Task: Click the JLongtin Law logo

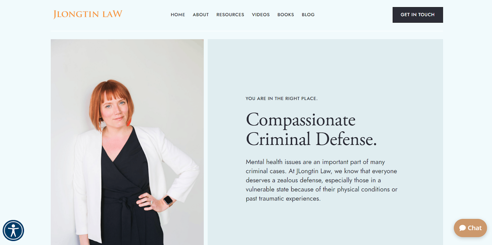Action: pos(88,14)
